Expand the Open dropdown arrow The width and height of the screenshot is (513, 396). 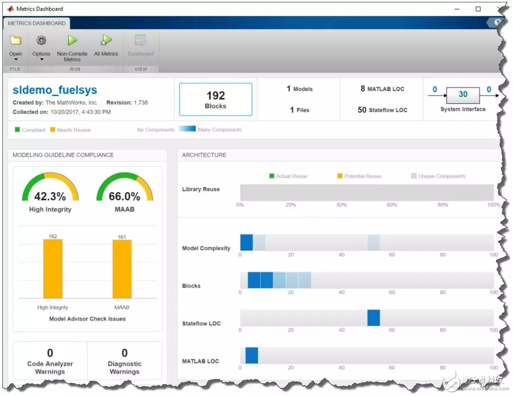tap(16, 59)
